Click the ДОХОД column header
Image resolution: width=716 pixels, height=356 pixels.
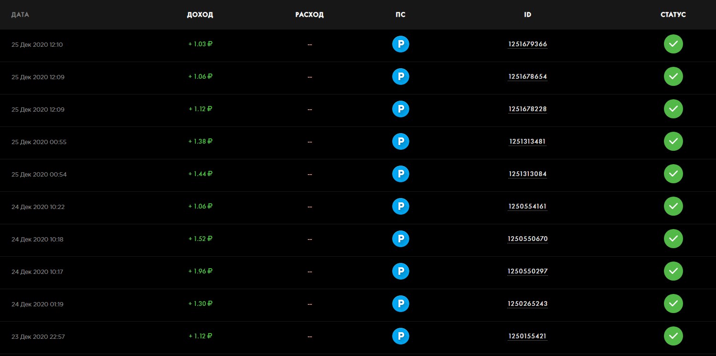coord(200,15)
